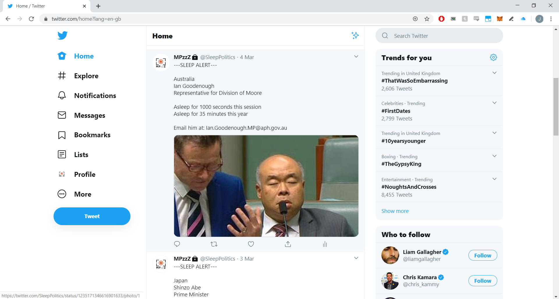559x299 pixels.
Task: Click MPzzZ avatar on 3 Mar tweet
Action: (x=161, y=264)
